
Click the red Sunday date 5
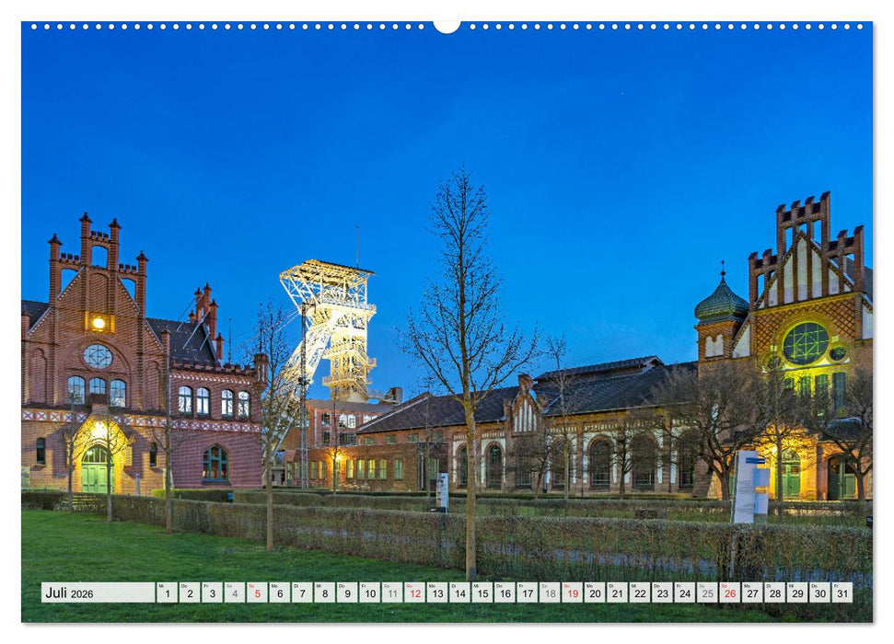pyautogui.click(x=257, y=594)
